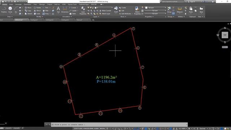Expand the Draw panel
231x130 pixels.
pos(10,17)
